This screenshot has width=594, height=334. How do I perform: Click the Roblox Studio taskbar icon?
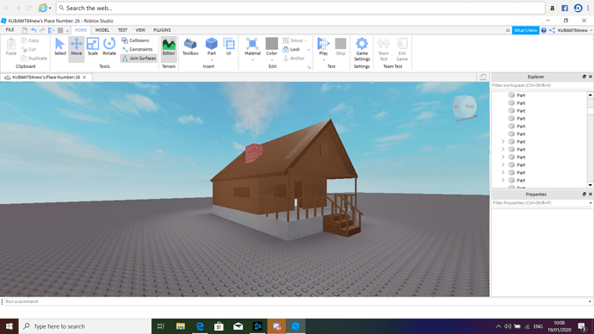point(296,326)
